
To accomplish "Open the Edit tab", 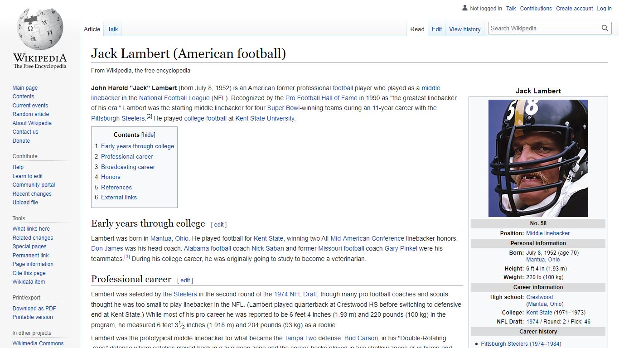I will click(437, 29).
